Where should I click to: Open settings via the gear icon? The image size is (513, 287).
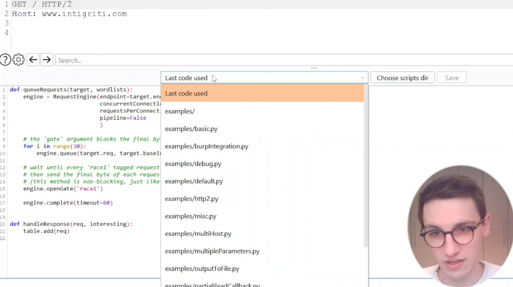point(19,60)
